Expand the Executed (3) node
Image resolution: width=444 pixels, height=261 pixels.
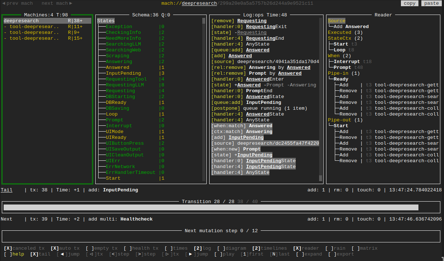tap(345, 32)
